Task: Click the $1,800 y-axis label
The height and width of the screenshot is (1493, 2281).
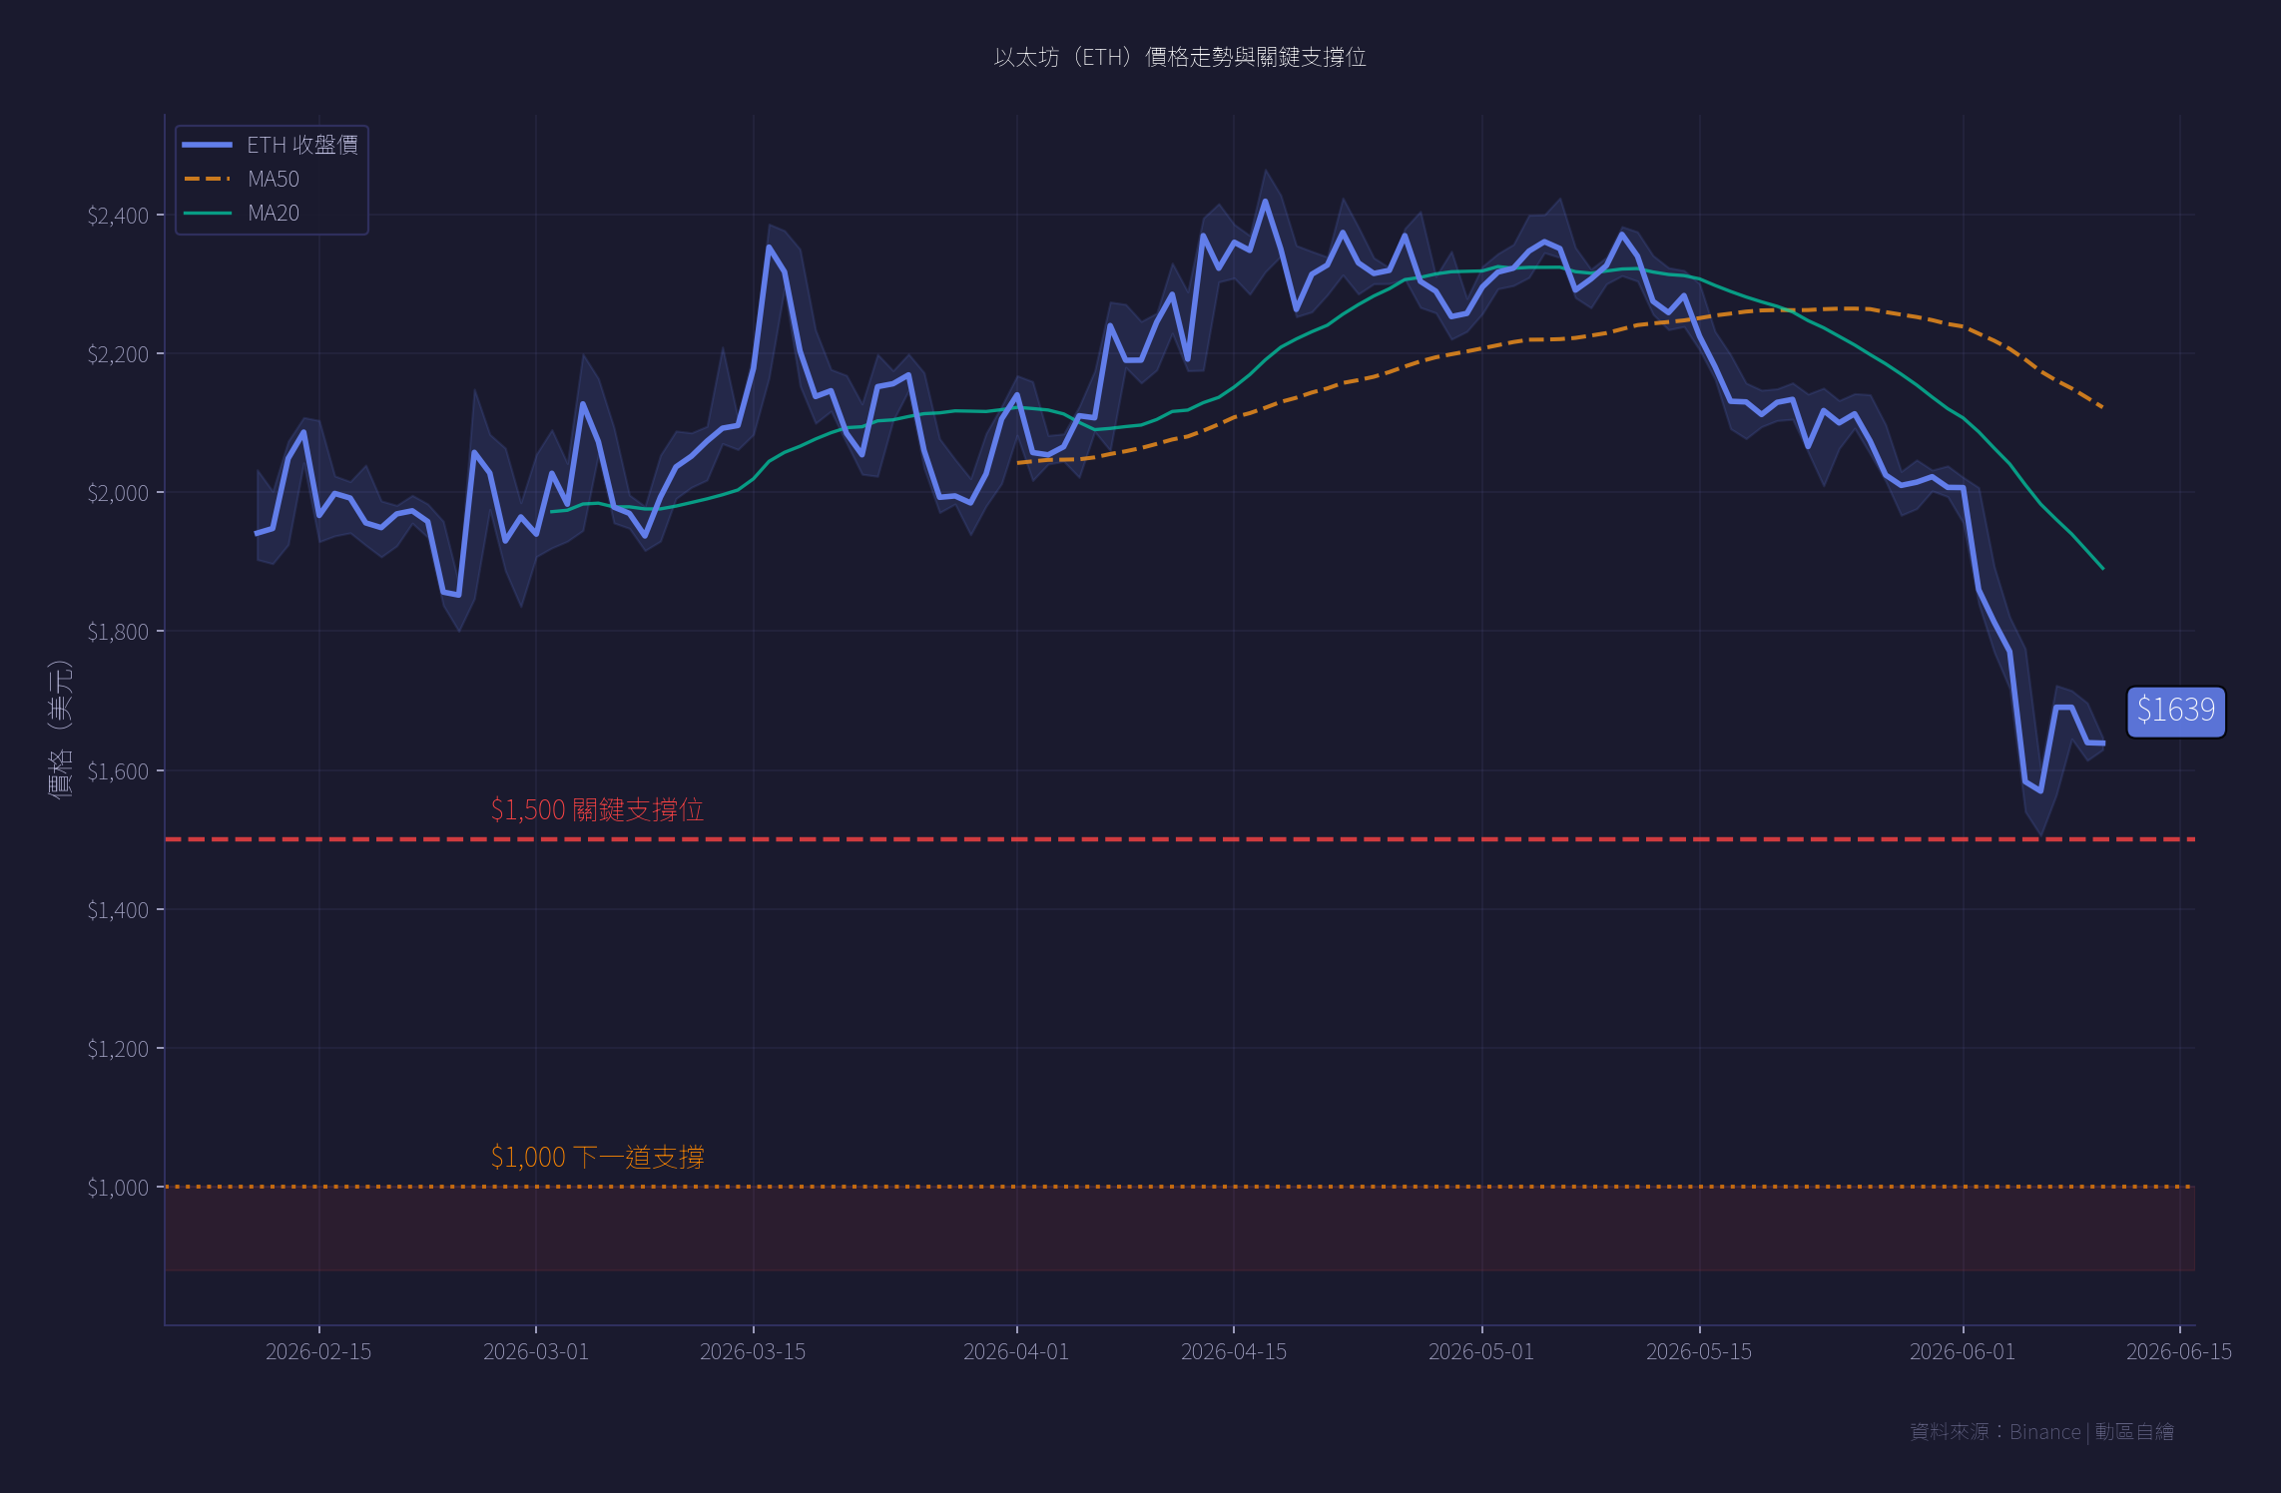Action: (118, 632)
